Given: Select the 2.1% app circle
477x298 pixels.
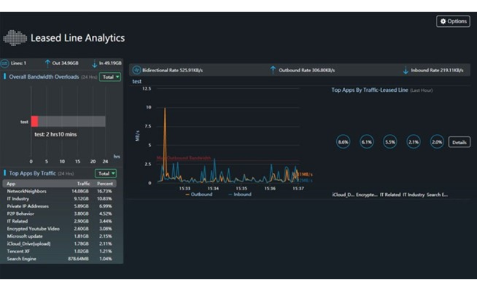Looking at the screenshot, I should point(413,142).
